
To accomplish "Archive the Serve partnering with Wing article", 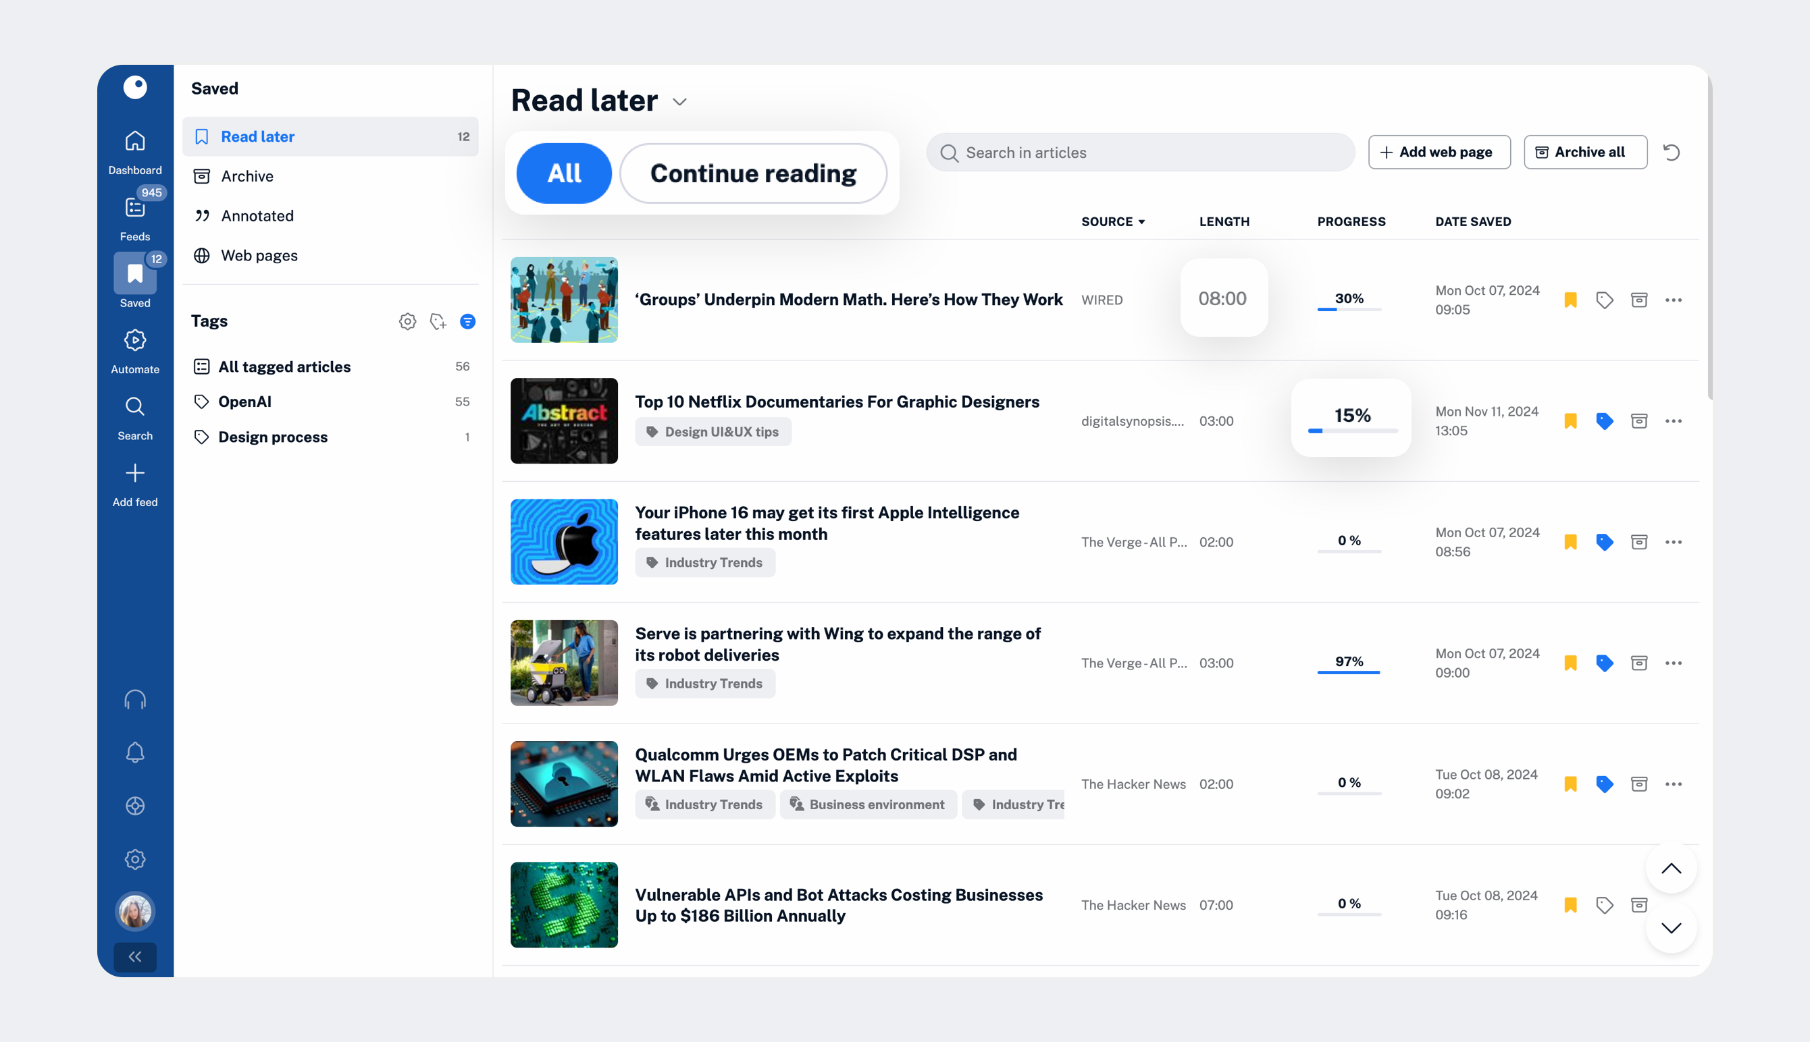I will click(1639, 663).
